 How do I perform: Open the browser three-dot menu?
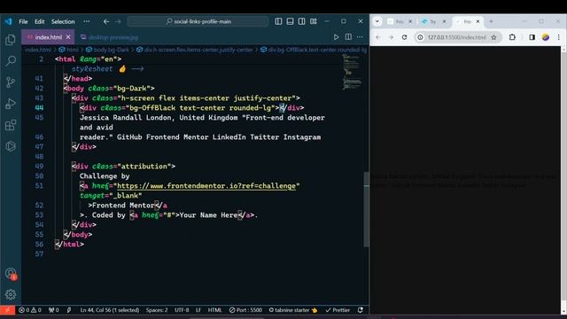pos(559,37)
